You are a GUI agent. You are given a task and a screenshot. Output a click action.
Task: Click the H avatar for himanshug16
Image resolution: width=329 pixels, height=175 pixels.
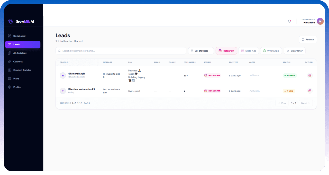[63, 75]
